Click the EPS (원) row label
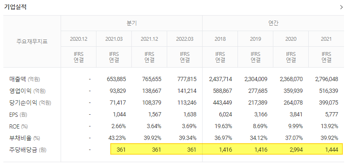 [19, 115]
